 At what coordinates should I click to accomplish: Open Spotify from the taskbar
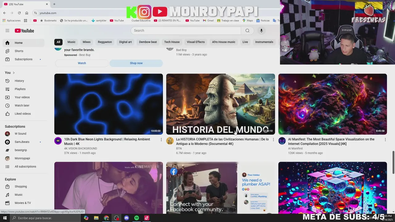pos(136,218)
